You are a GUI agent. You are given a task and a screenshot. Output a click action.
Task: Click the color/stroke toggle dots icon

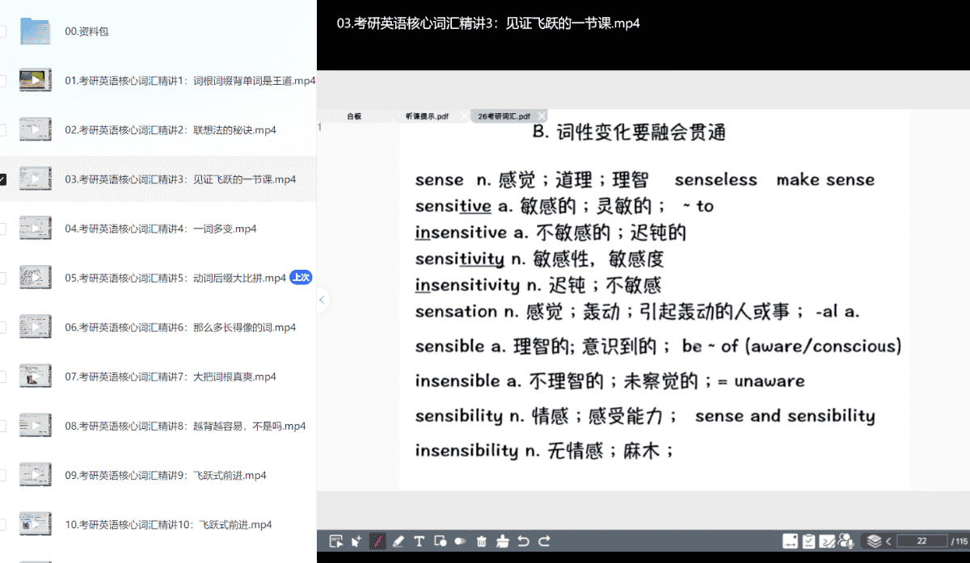(461, 541)
